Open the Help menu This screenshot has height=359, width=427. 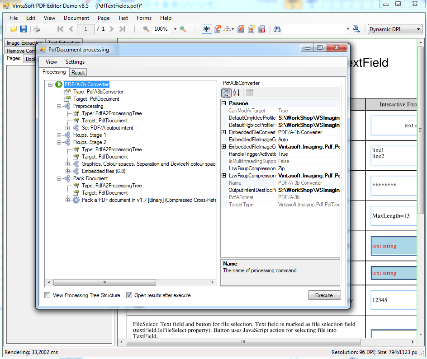pos(166,18)
